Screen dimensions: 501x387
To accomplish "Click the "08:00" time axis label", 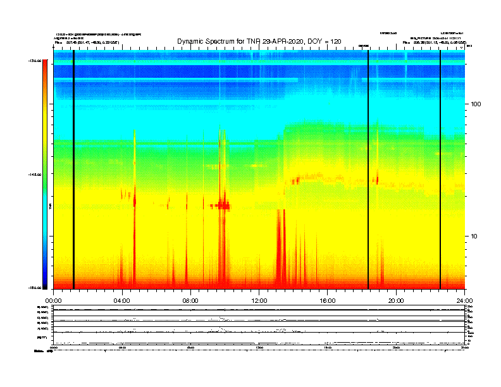I will (190, 301).
